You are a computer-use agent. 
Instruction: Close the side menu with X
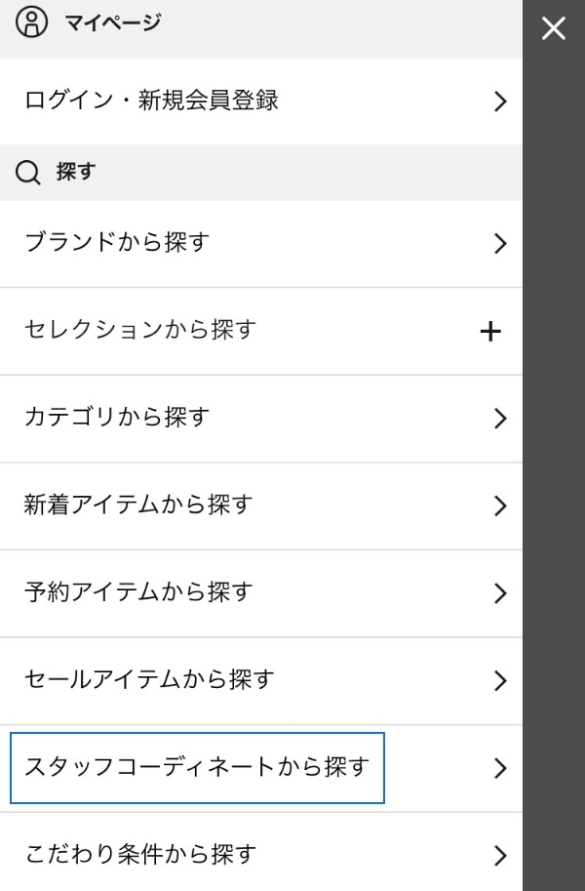[554, 28]
